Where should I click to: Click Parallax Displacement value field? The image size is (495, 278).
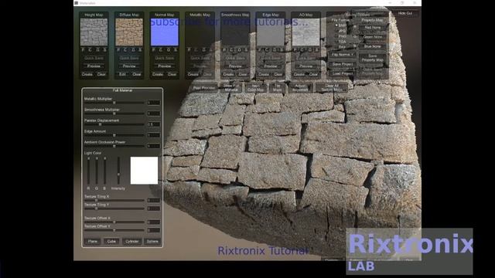(154, 124)
